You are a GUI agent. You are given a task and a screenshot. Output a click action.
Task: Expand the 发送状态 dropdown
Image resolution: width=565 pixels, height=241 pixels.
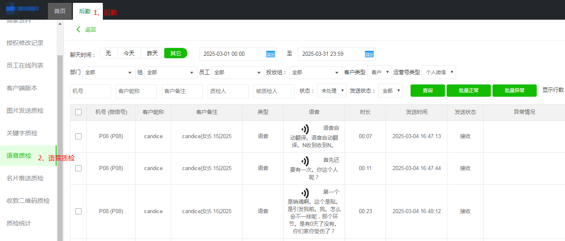click(x=390, y=91)
